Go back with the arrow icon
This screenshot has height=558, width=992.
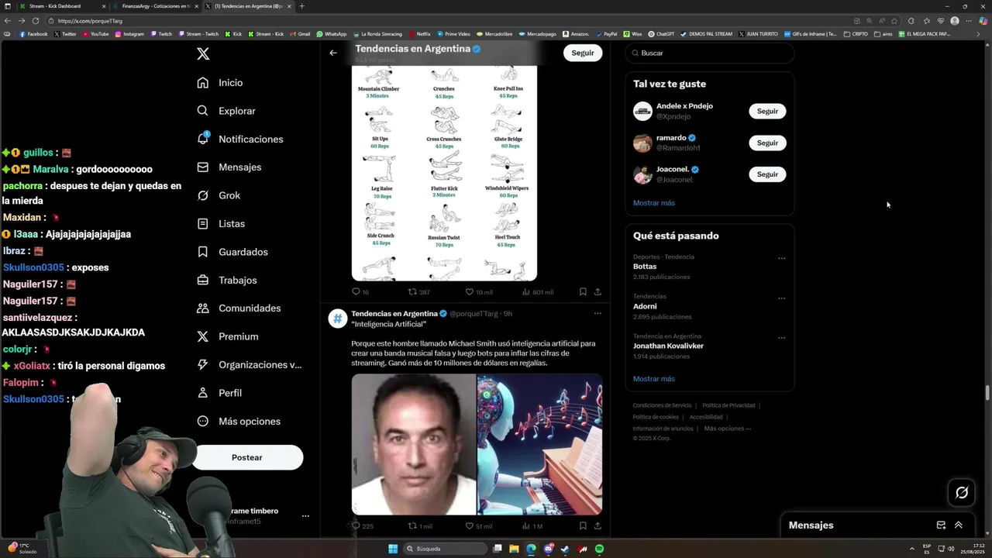[x=333, y=53]
